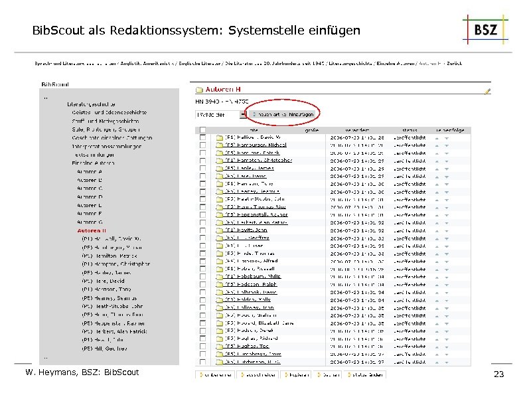This screenshot has width=527, height=395.
Task: Select 'Autoren G' in the sidebar tree
Action: click(x=90, y=222)
